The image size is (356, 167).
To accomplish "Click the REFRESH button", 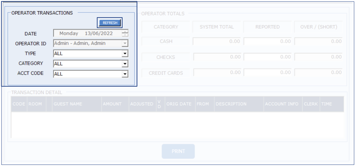I will [110, 23].
